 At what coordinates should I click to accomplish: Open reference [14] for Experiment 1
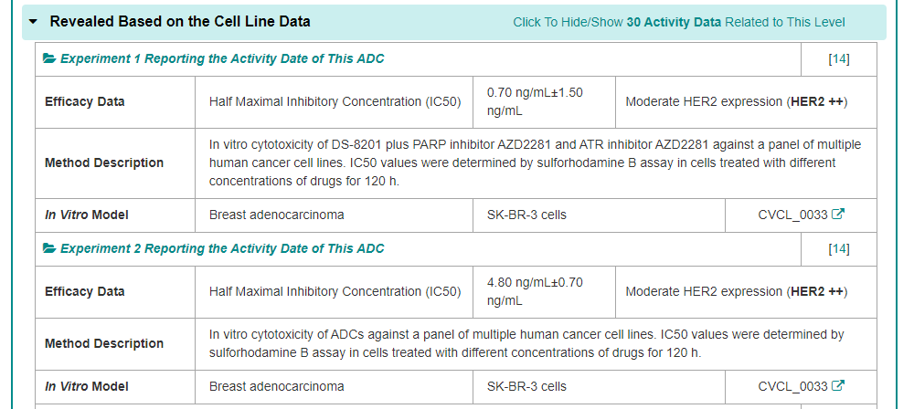838,59
